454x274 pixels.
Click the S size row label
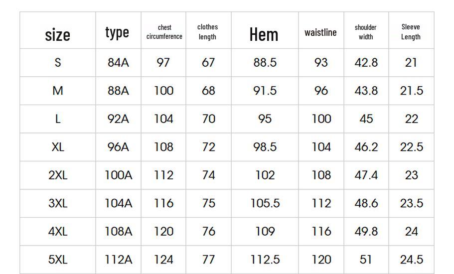point(58,62)
